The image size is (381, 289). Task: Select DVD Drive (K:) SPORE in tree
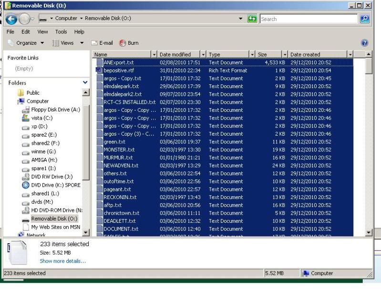click(x=55, y=185)
